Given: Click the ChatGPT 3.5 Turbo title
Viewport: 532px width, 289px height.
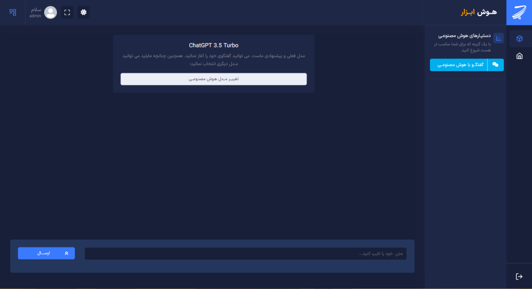Looking at the screenshot, I should 214,45.
